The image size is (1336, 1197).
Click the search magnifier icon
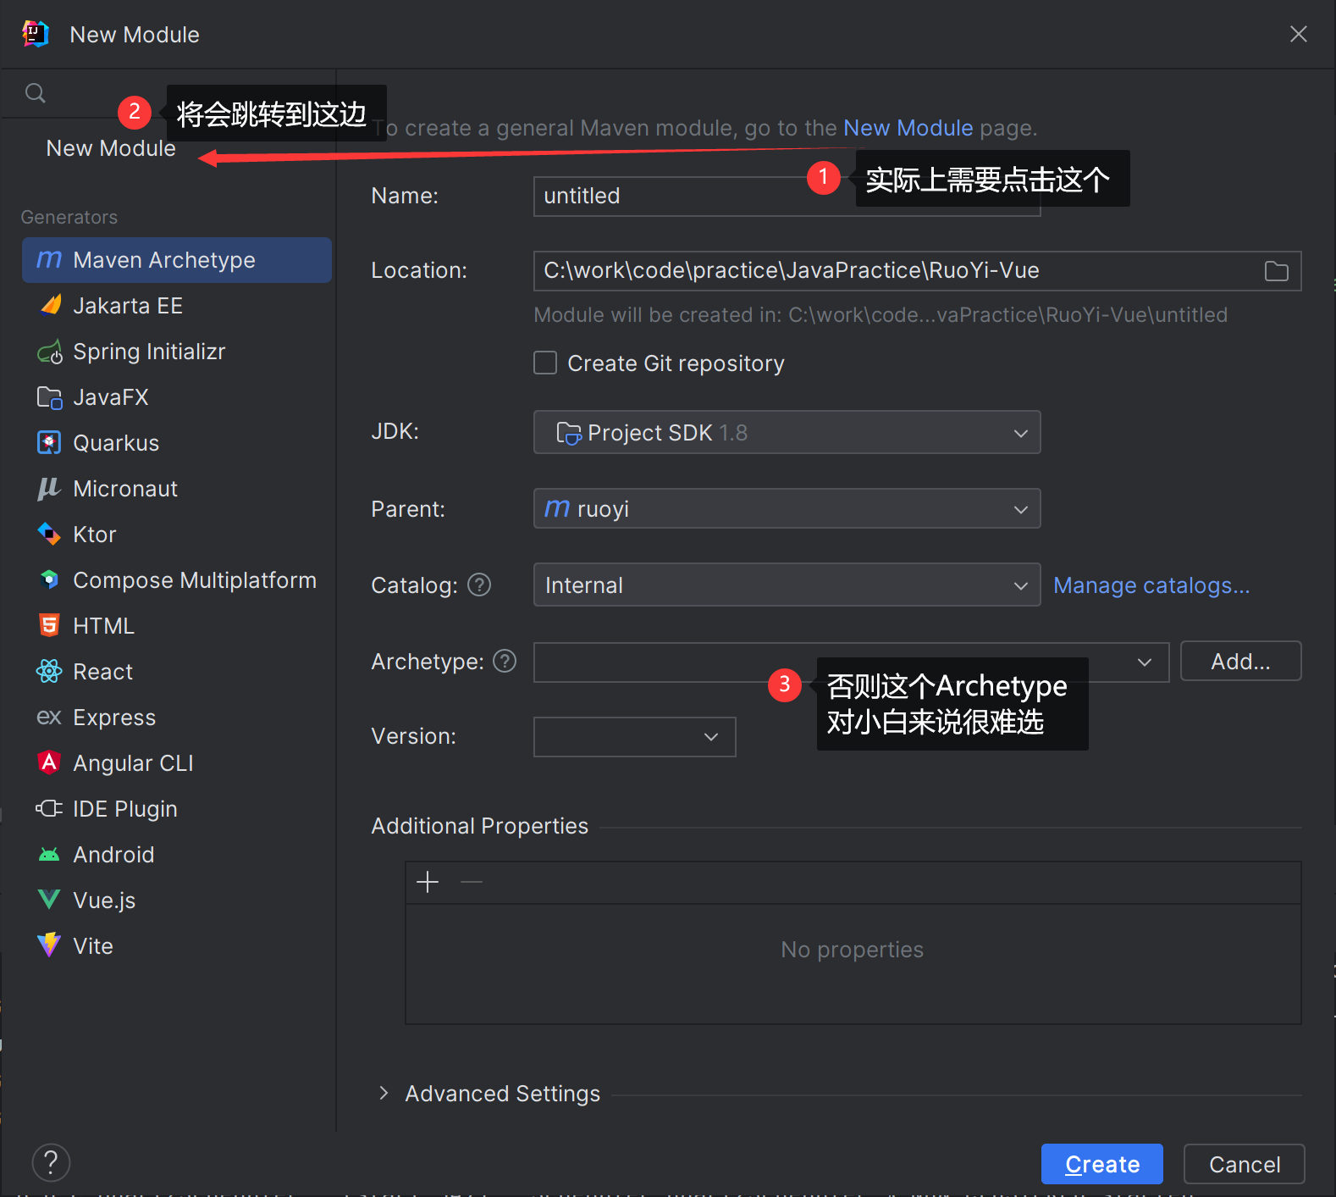[35, 93]
